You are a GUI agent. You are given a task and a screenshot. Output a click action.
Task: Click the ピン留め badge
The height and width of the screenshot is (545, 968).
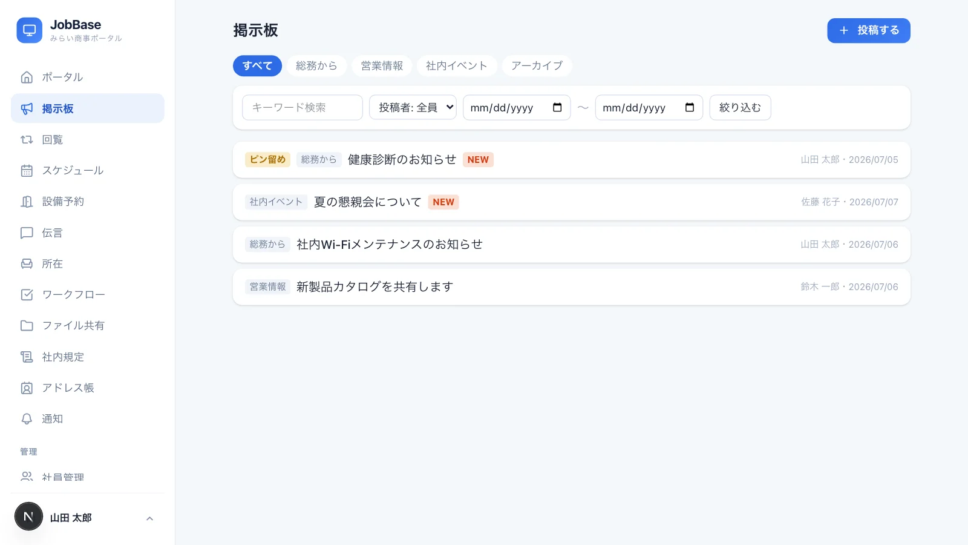[268, 160]
